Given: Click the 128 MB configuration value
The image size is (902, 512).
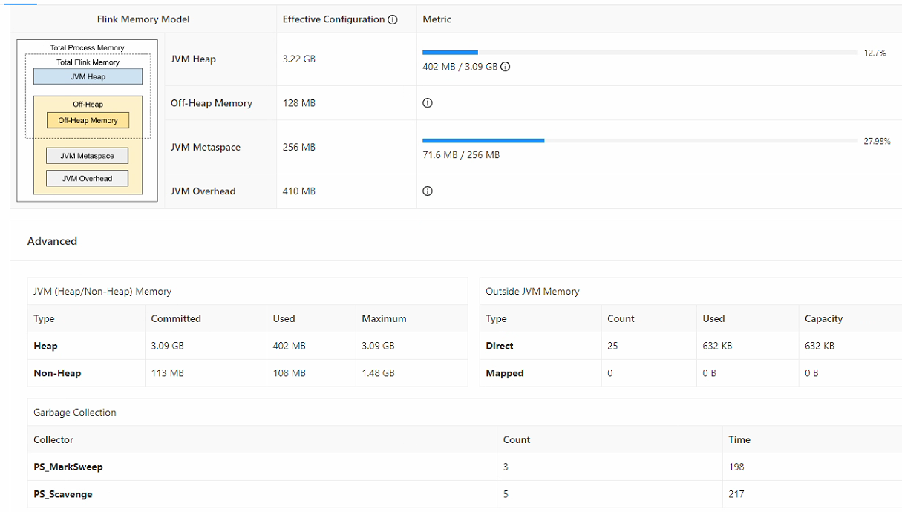Looking at the screenshot, I should tap(299, 103).
